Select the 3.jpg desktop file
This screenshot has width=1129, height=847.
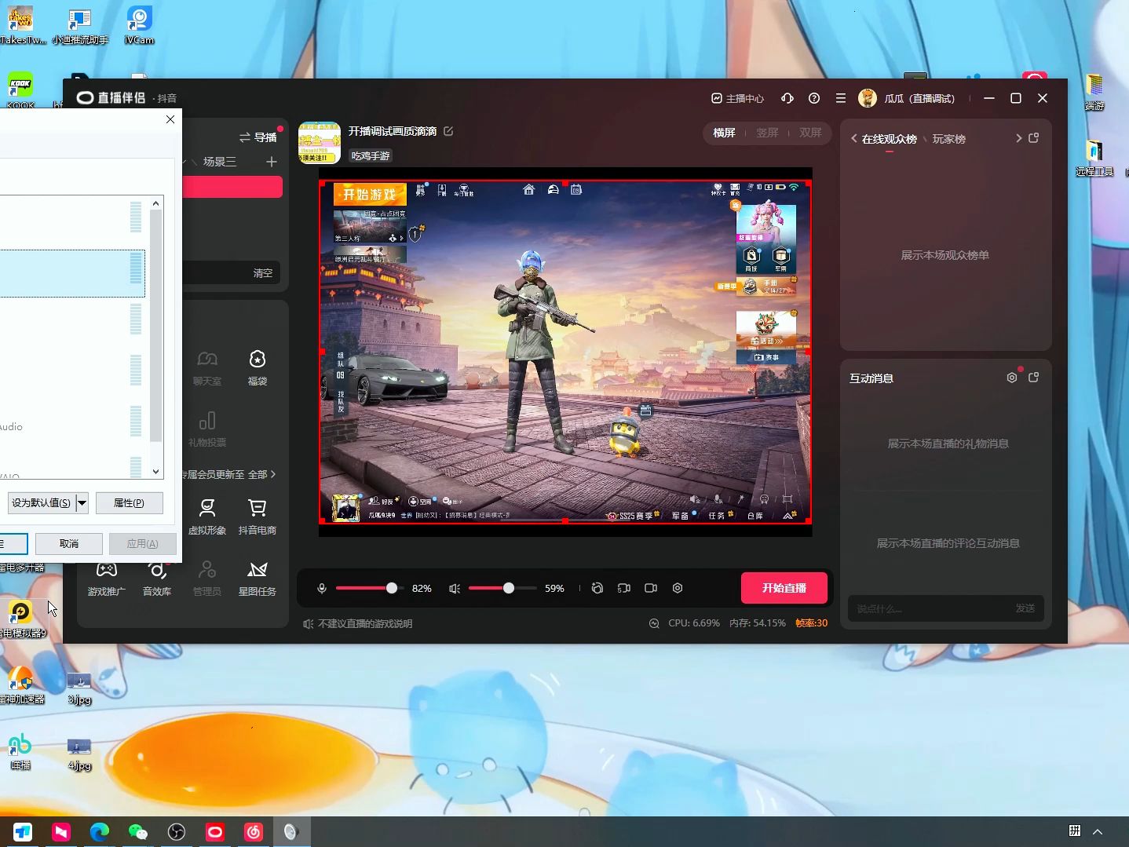(79, 688)
